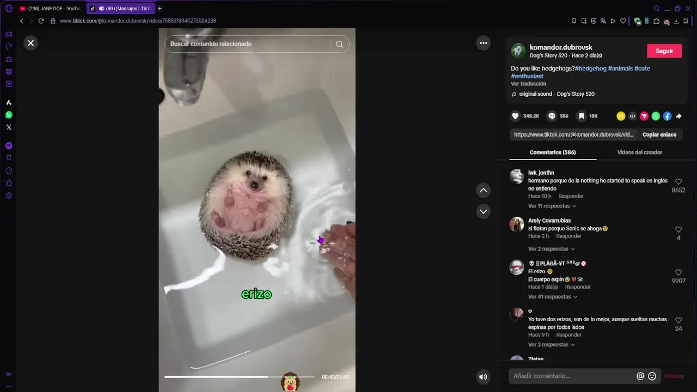Mute the video sound
The width and height of the screenshot is (697, 392).
pyautogui.click(x=483, y=377)
